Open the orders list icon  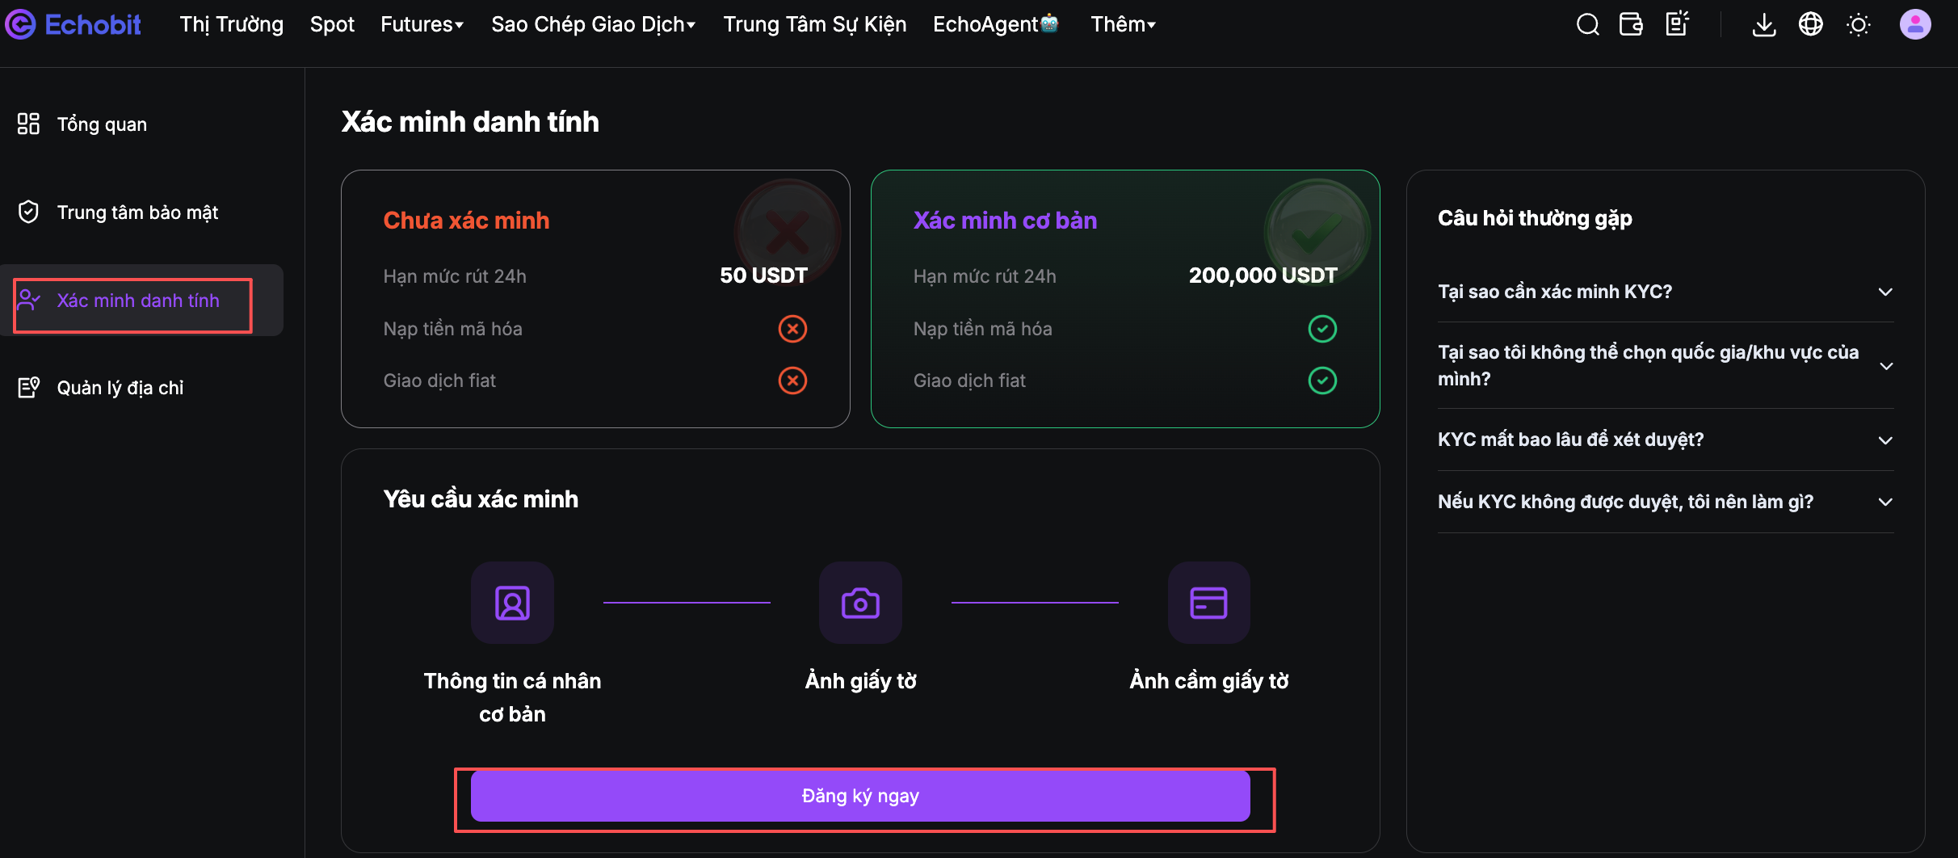[1678, 24]
